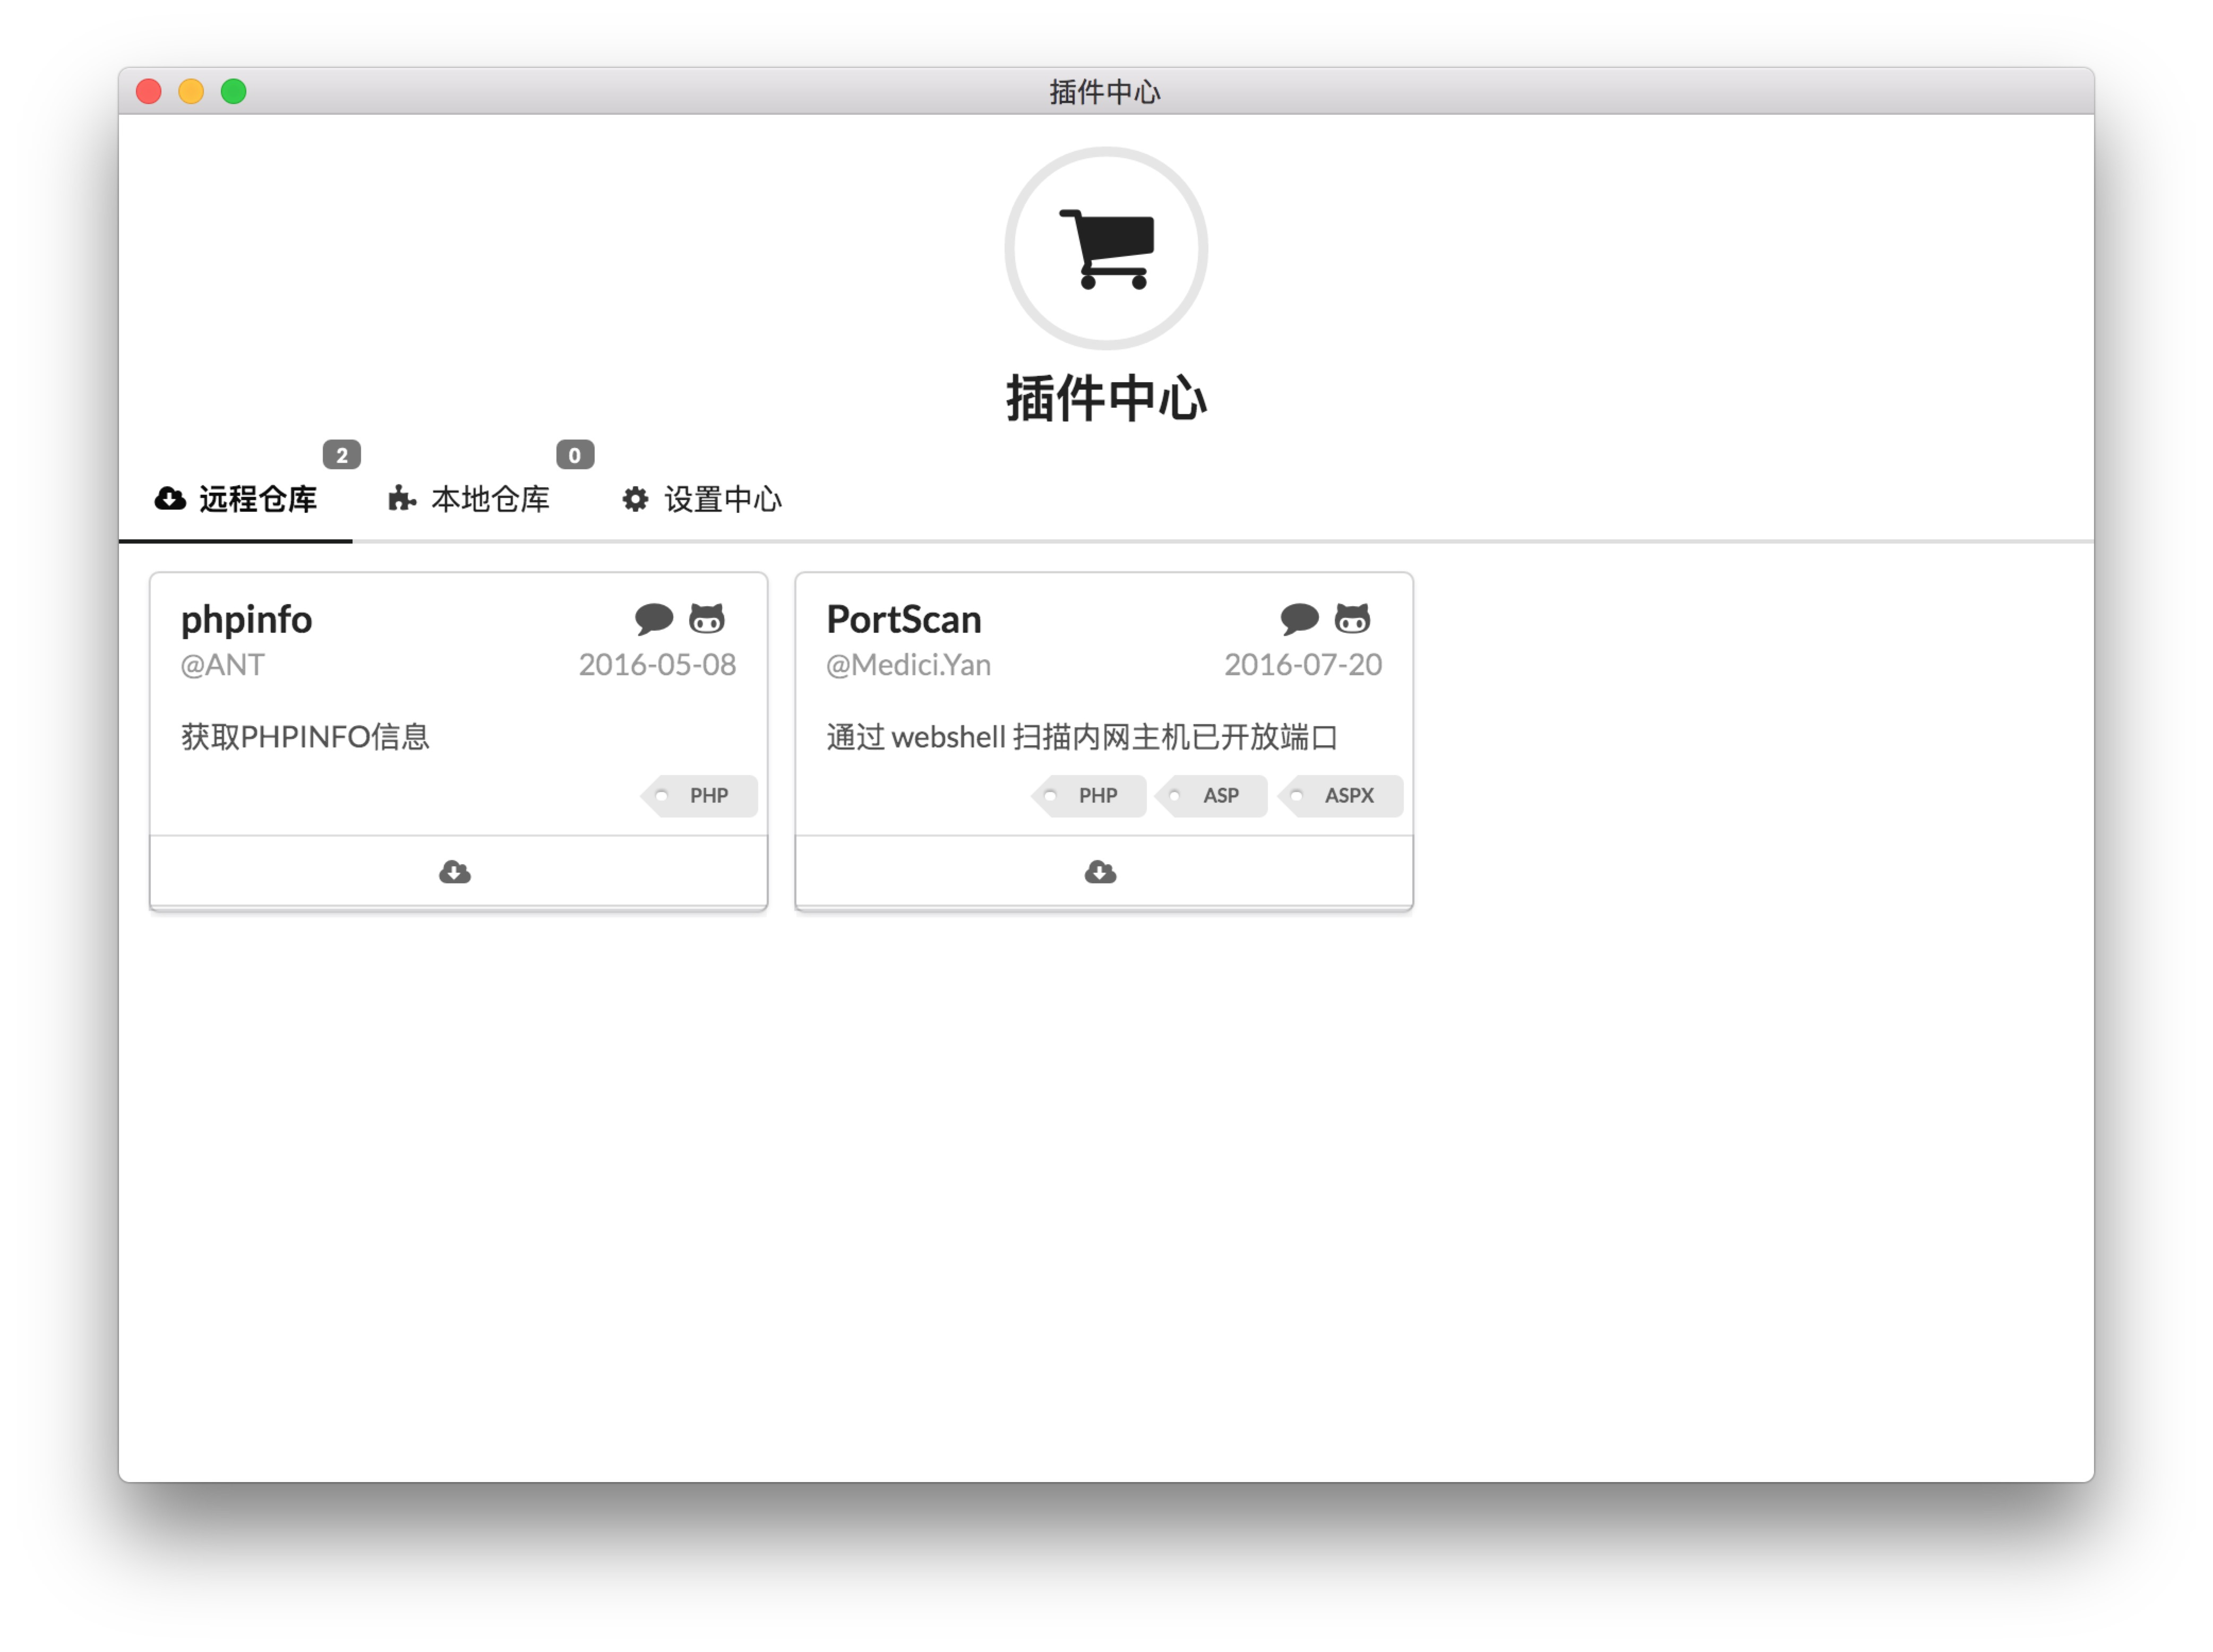Click the 插件中心 page heading
The height and width of the screenshot is (1652, 2213).
pos(1106,399)
